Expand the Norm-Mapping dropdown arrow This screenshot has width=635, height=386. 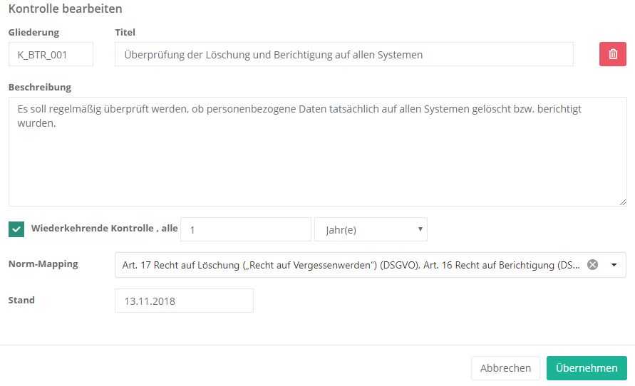click(614, 264)
